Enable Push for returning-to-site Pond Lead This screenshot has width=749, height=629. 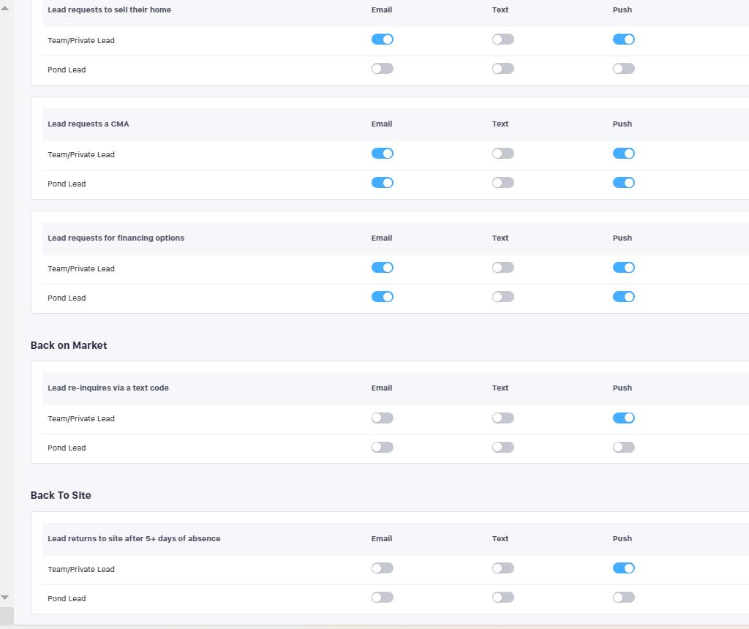(624, 598)
